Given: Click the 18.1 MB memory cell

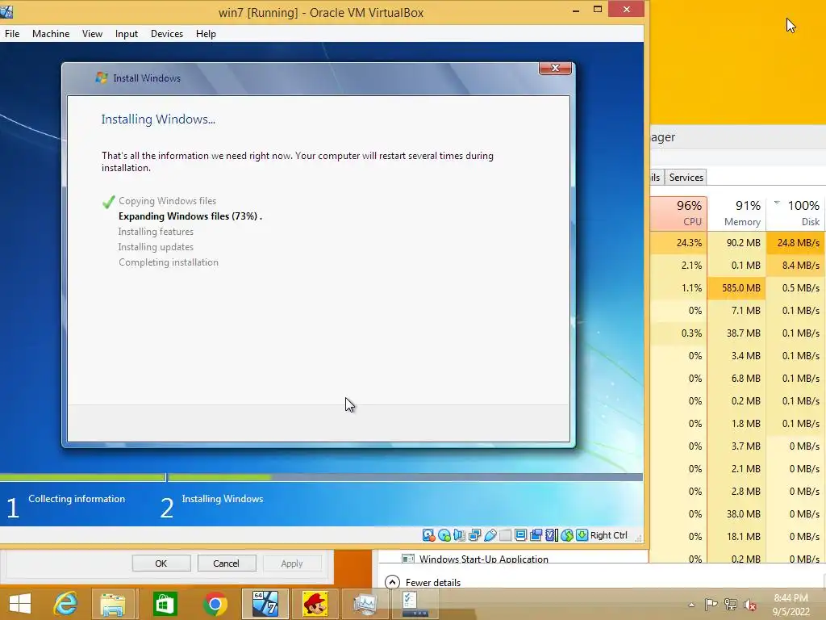Looking at the screenshot, I should coord(736,537).
